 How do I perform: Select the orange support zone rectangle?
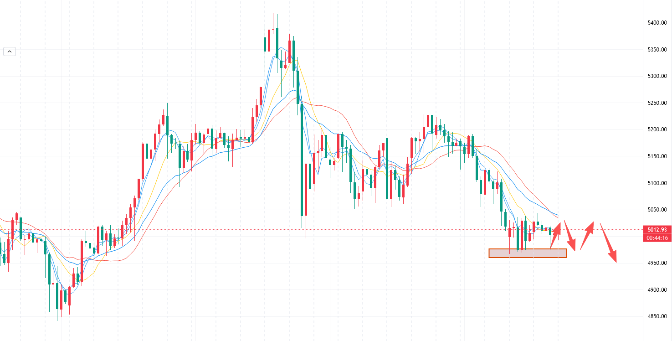527,253
